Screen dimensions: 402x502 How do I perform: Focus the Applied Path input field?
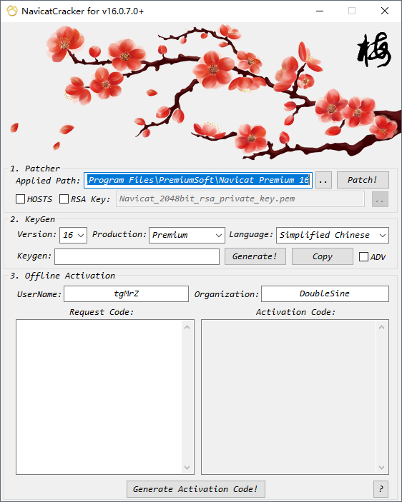tap(198, 180)
